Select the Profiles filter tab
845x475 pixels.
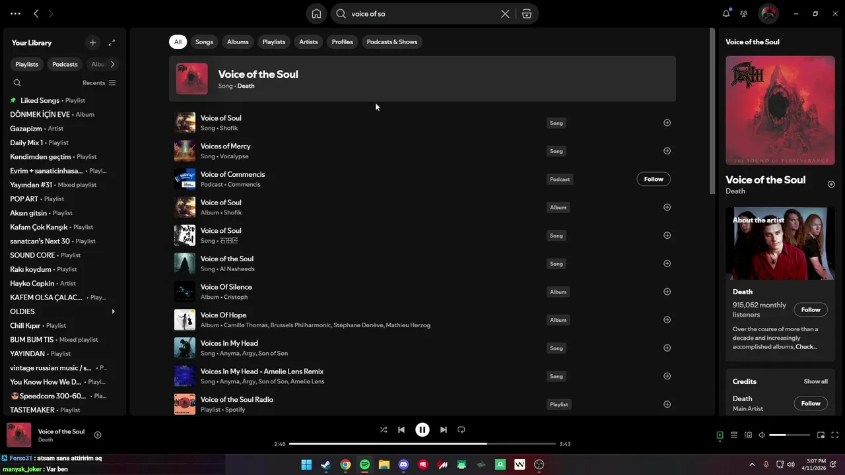click(x=342, y=42)
